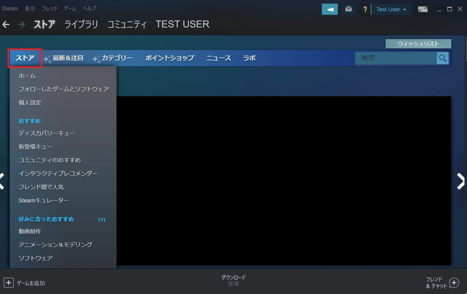Open the ニュース tab
The height and width of the screenshot is (294, 467).
pyautogui.click(x=219, y=58)
